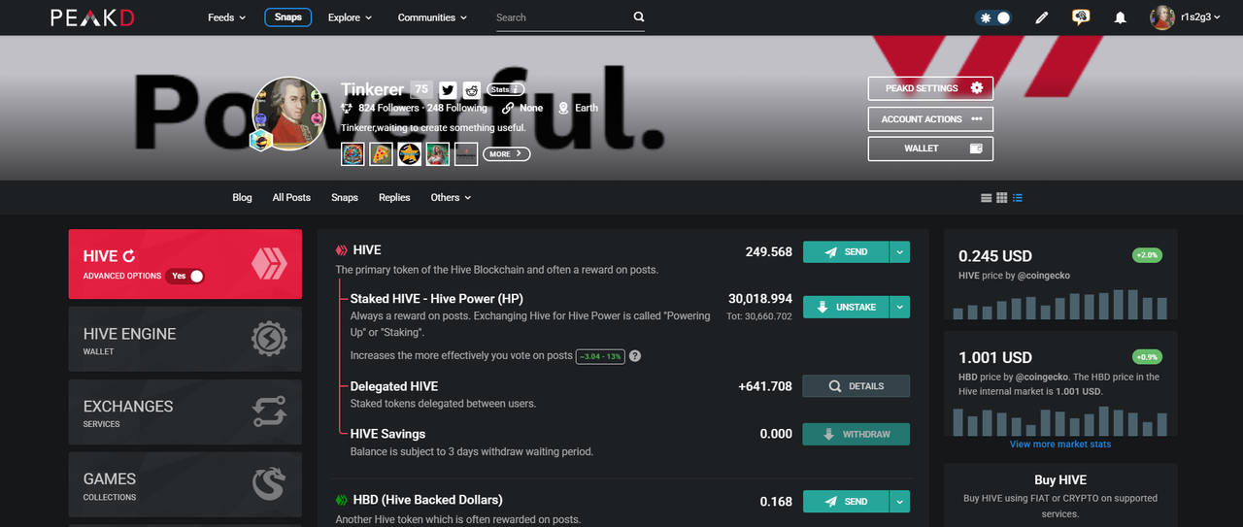Open the Snaps top navigation item
This screenshot has width=1243, height=527.
click(x=287, y=17)
